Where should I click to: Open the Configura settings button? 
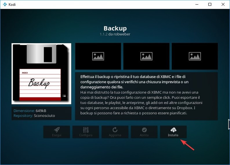86,132
